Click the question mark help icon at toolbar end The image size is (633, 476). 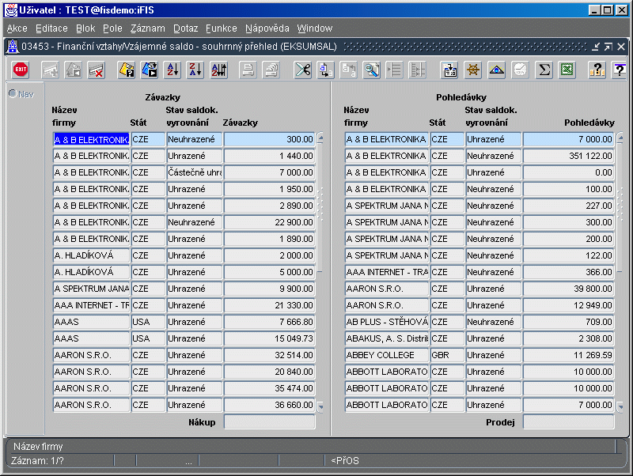point(620,70)
